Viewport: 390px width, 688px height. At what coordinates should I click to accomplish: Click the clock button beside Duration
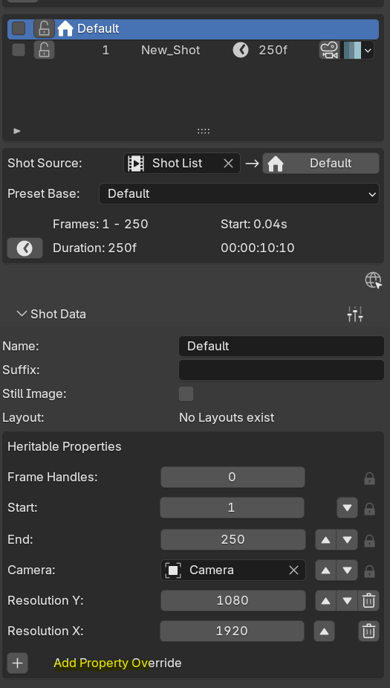(x=25, y=248)
